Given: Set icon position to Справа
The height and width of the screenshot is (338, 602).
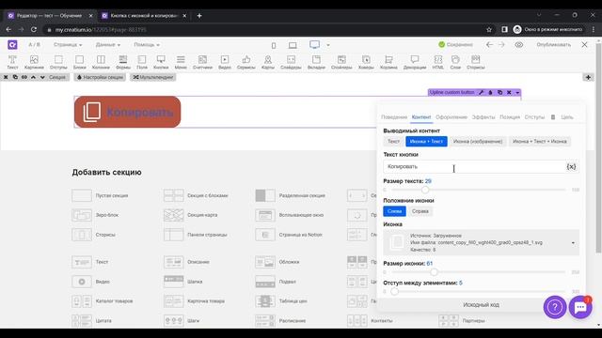Looking at the screenshot, I should [420, 211].
